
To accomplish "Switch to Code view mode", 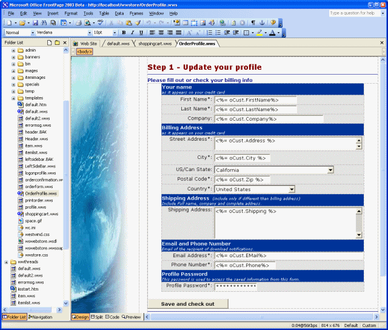I will pyautogui.click(x=113, y=317).
